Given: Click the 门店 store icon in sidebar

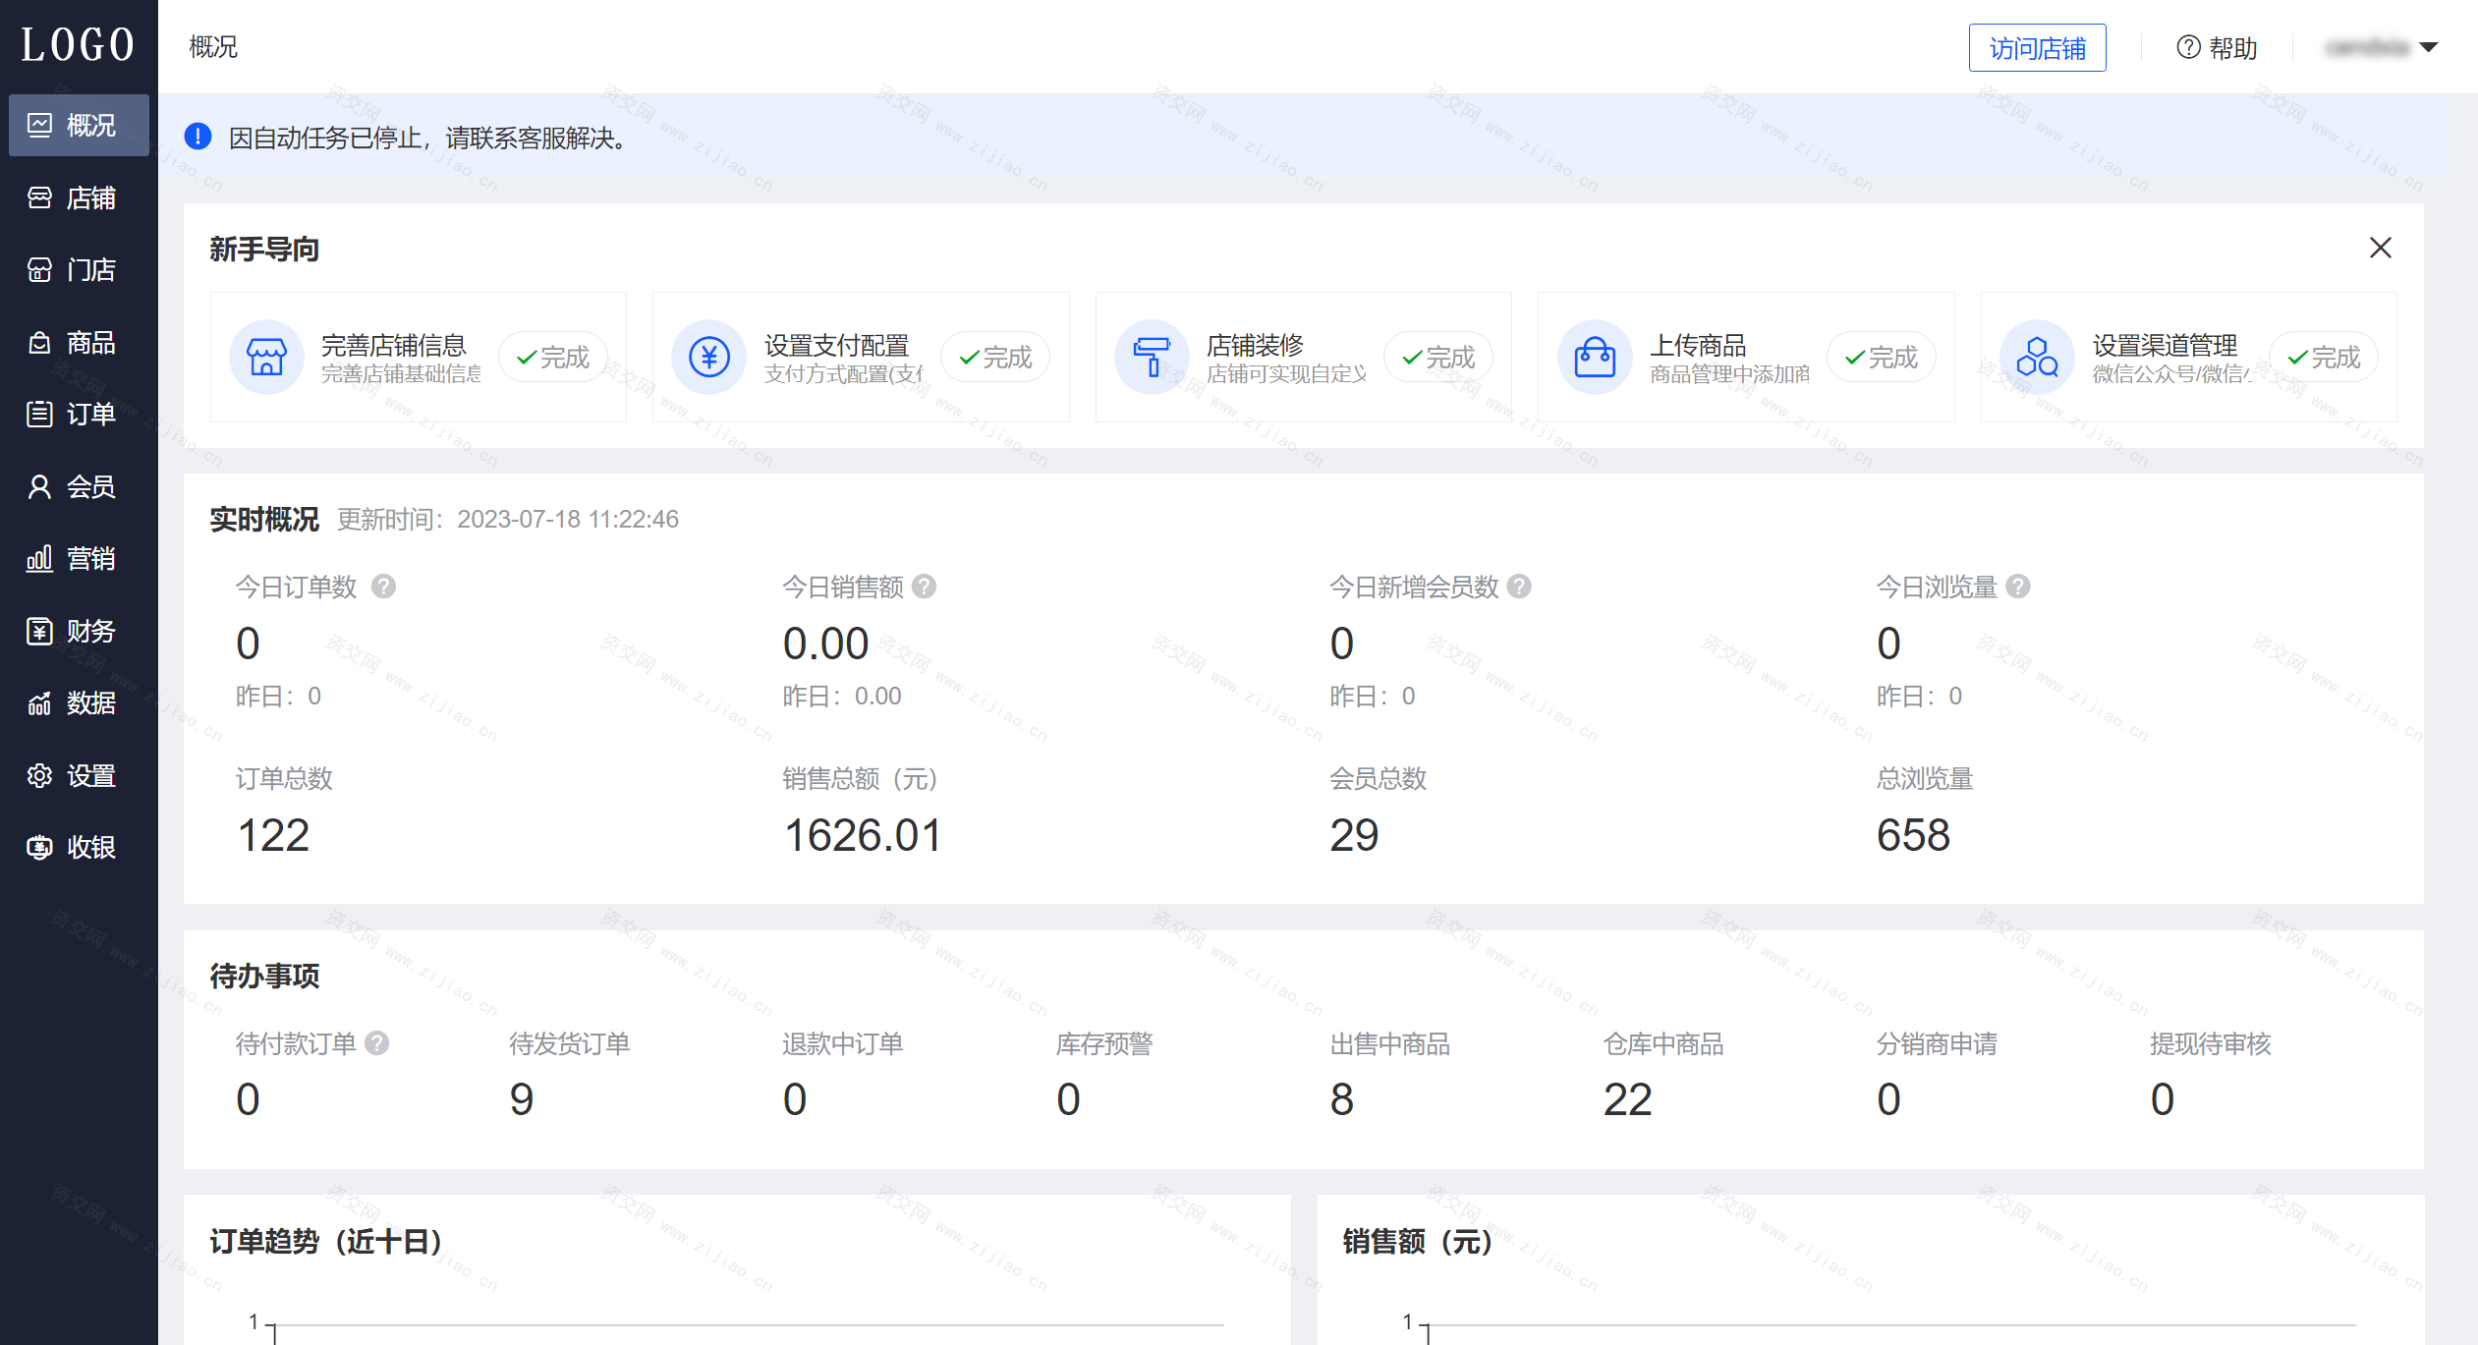Looking at the screenshot, I should [x=39, y=269].
